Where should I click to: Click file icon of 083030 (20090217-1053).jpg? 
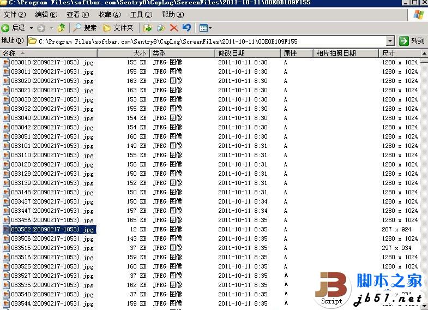(x=6, y=99)
